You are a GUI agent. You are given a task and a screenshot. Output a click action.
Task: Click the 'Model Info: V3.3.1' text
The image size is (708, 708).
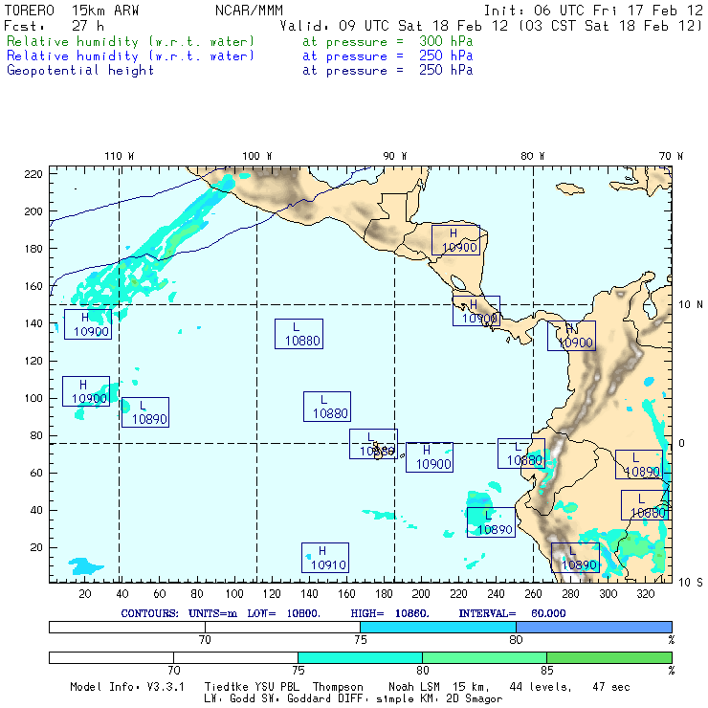(x=127, y=687)
